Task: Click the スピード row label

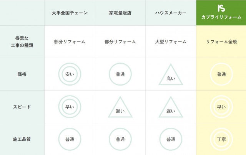Action: [x=22, y=106]
